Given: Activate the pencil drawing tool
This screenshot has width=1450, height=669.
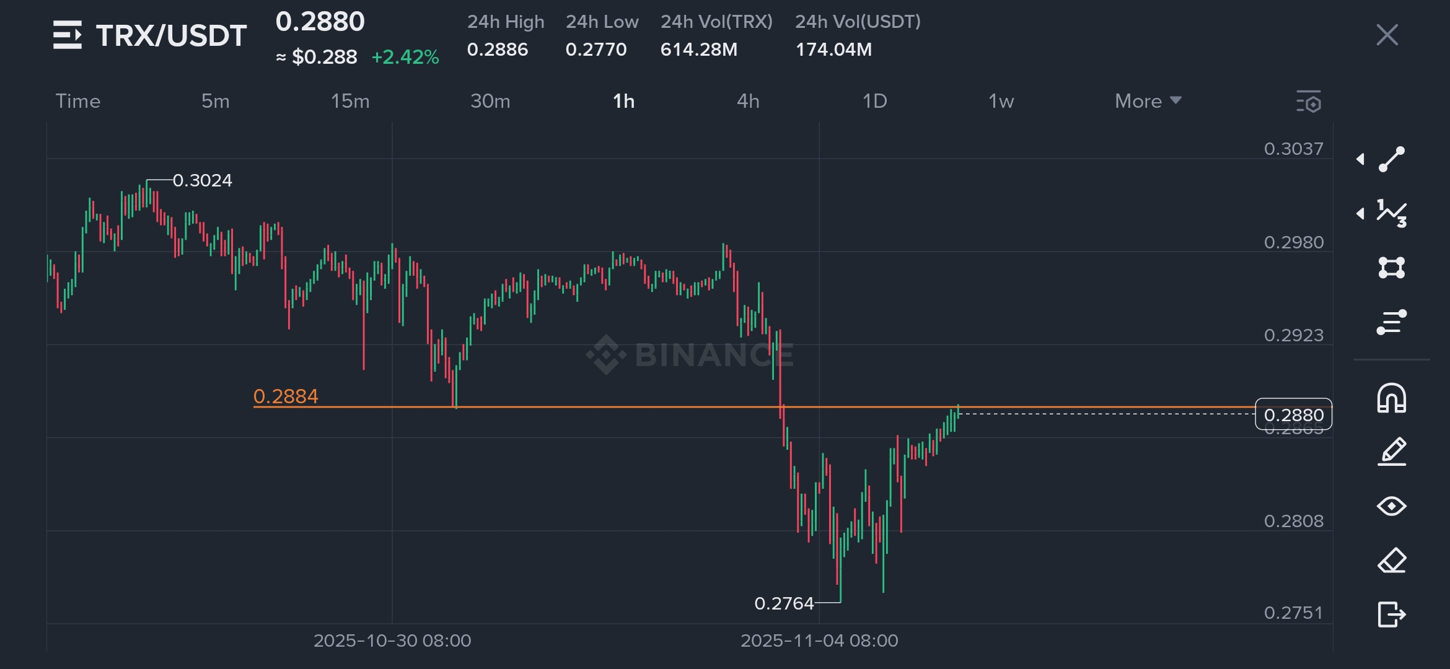Looking at the screenshot, I should pyautogui.click(x=1391, y=452).
